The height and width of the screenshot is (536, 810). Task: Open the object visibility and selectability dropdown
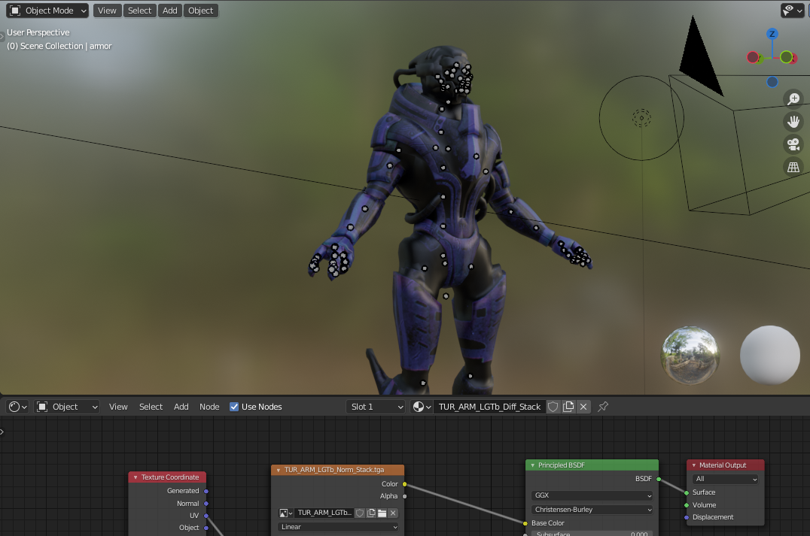click(792, 11)
